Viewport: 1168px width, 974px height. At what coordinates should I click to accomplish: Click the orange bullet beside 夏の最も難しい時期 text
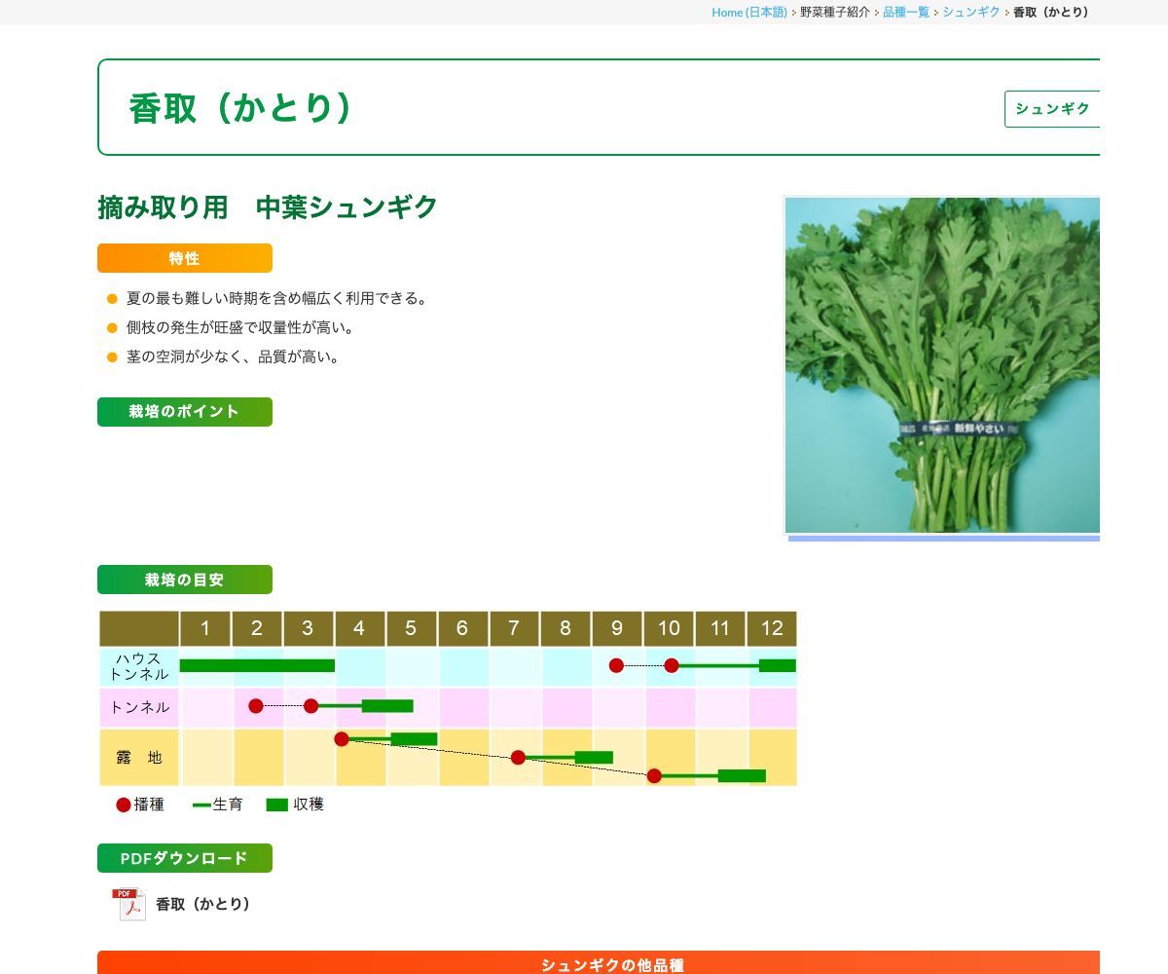click(x=110, y=299)
